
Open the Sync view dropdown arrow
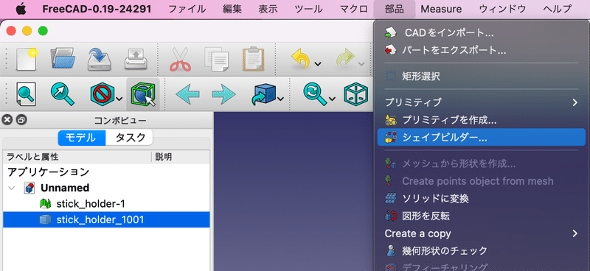[332, 99]
